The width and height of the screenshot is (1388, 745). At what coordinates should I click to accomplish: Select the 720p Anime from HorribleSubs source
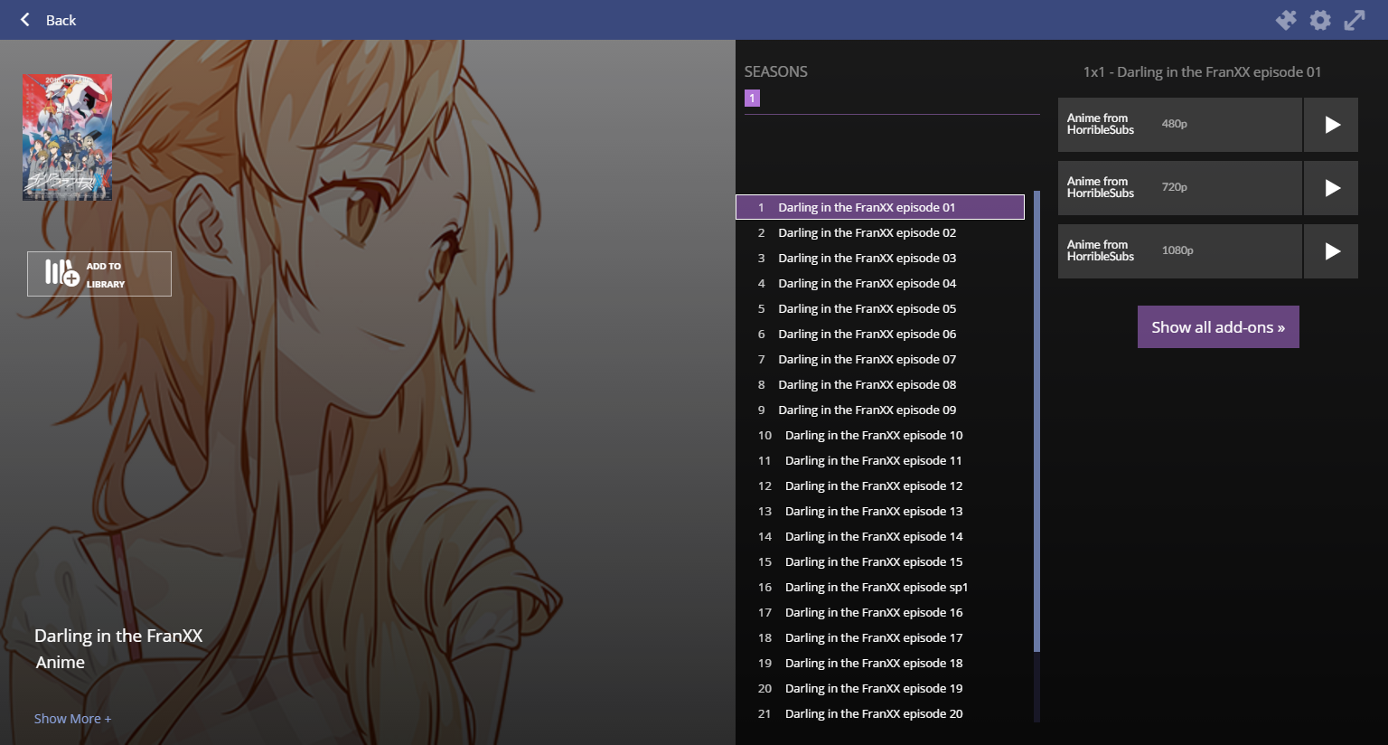[1179, 188]
